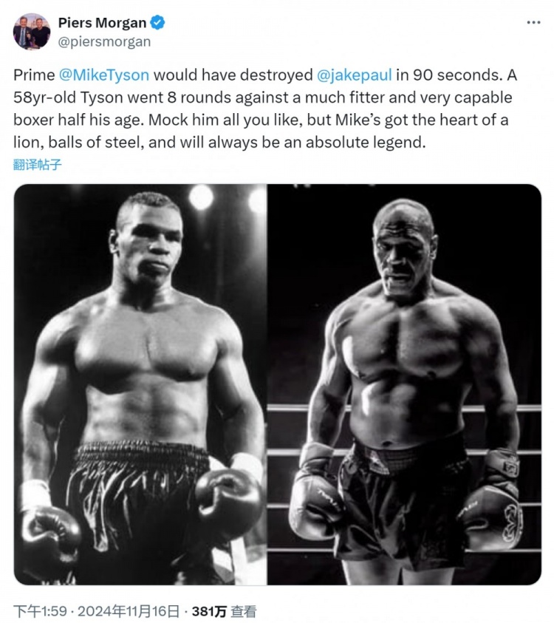Viewport: 554px width, 623px height.
Task: Click the line starting "lion, balls of steel"
Action: coord(219,142)
